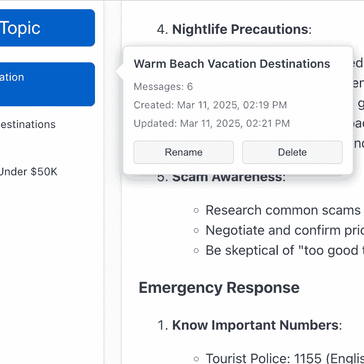This screenshot has width=364, height=364.
Task: Click the 'Research common scams' bullet
Action: (x=283, y=210)
